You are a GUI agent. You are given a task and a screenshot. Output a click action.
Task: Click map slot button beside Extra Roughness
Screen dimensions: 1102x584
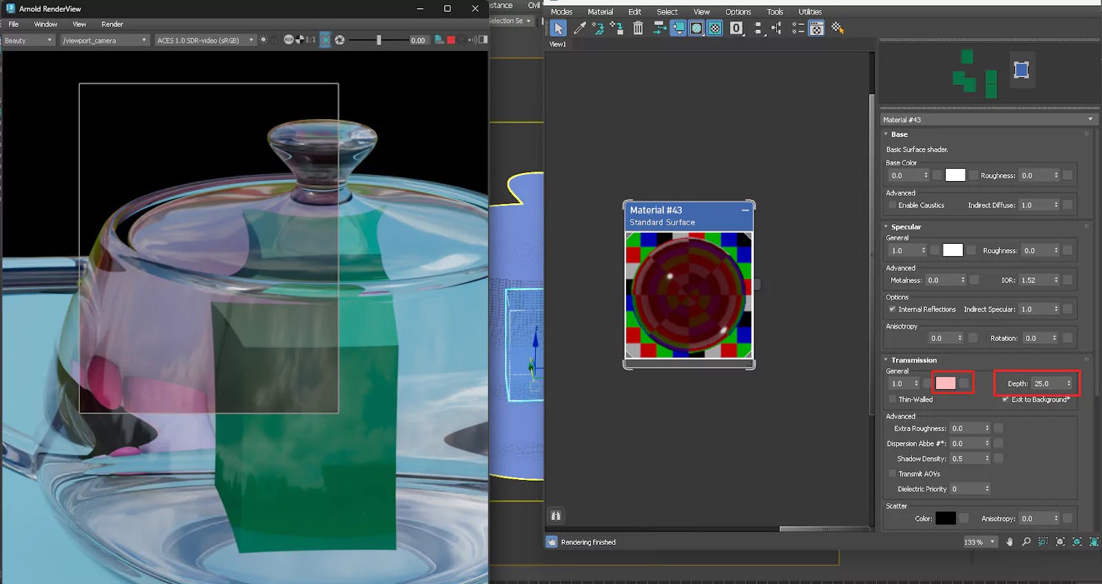[999, 428]
